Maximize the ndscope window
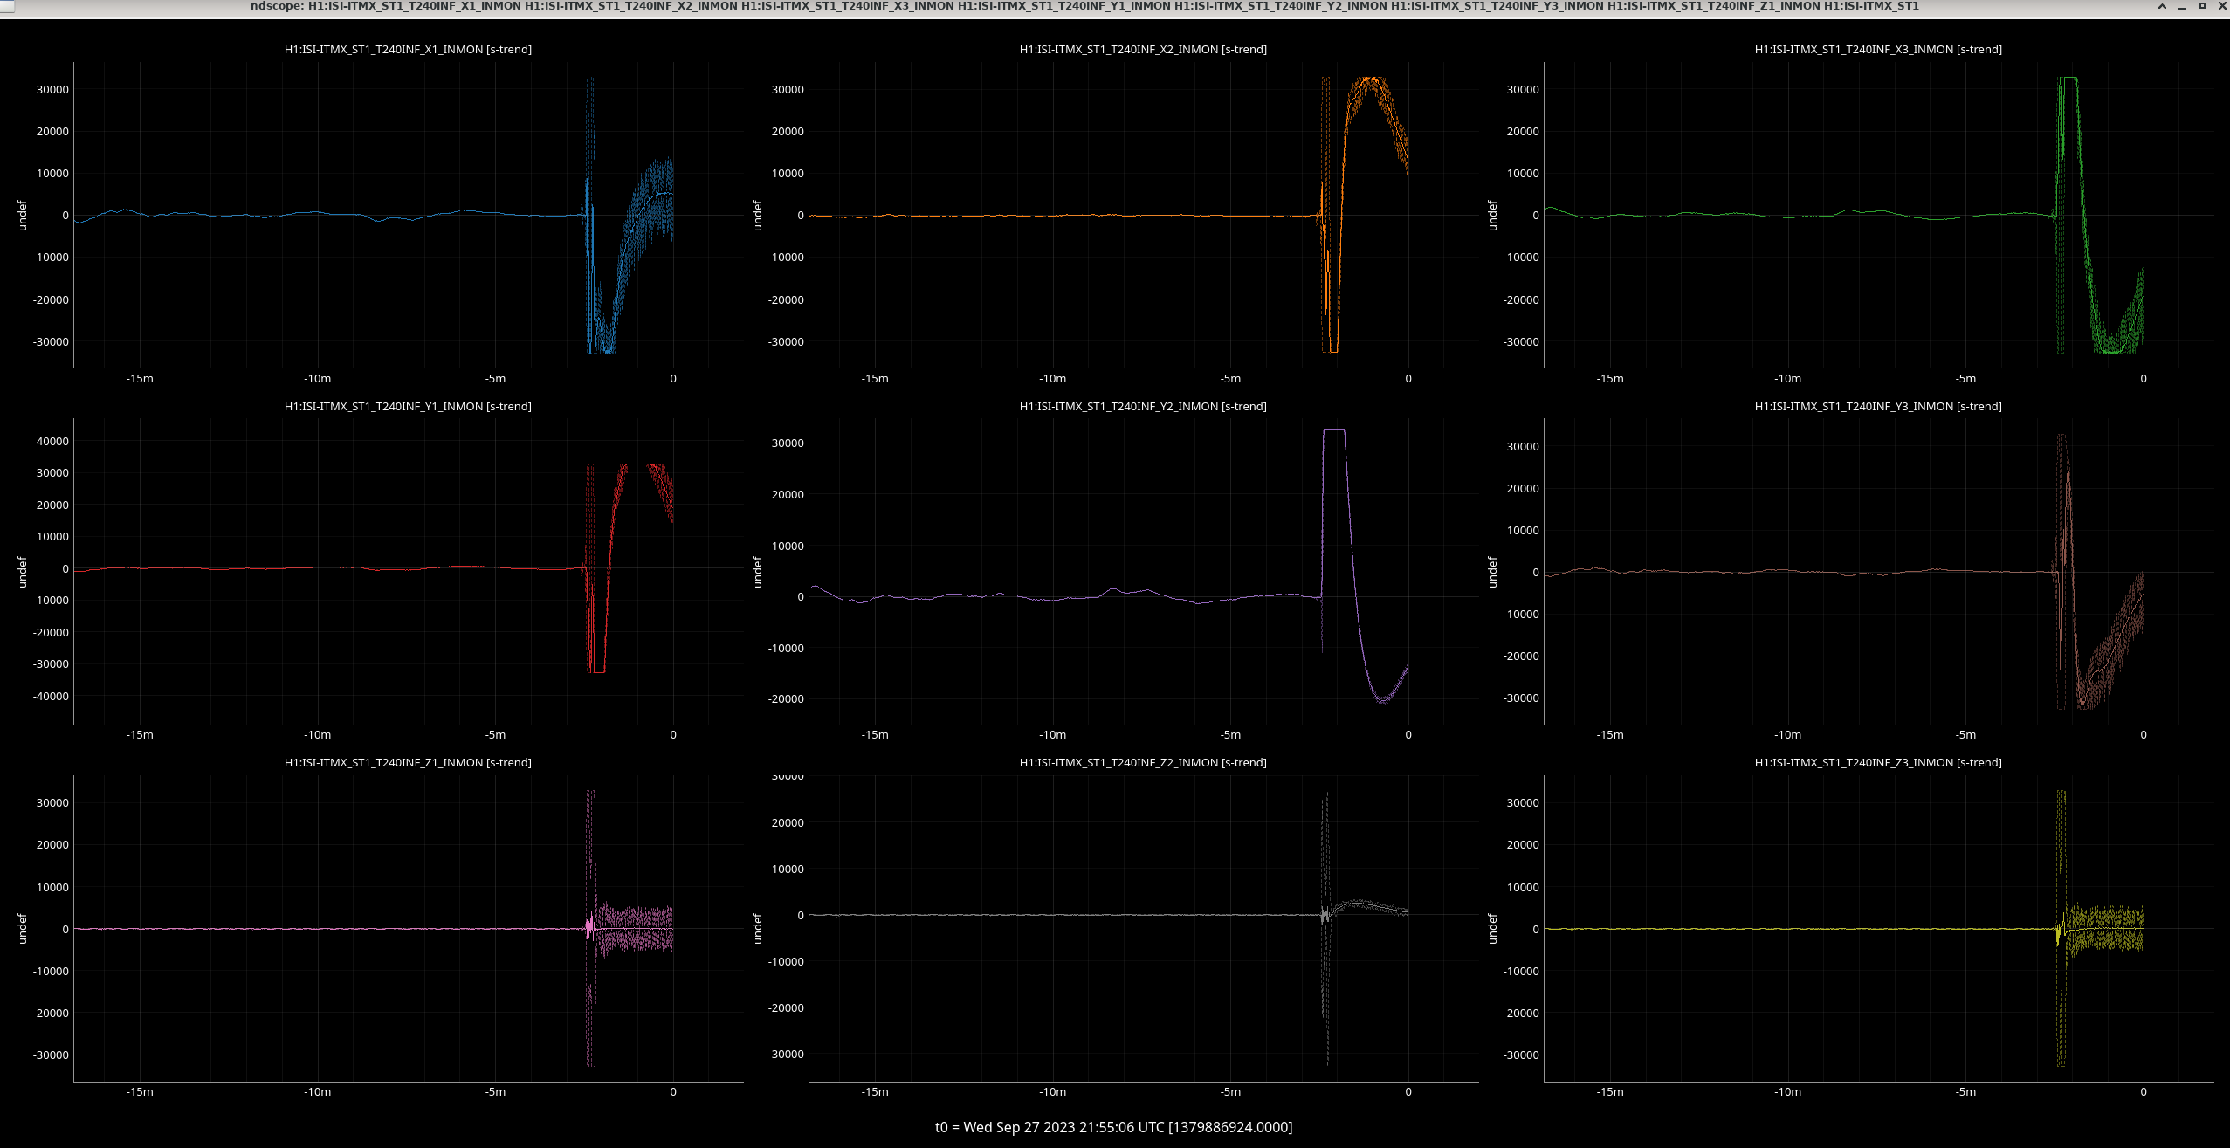Viewport: 2230px width, 1148px height. pos(2202,6)
